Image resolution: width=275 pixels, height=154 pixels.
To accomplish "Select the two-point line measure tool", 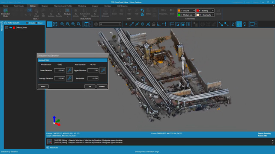I will click(132, 24).
